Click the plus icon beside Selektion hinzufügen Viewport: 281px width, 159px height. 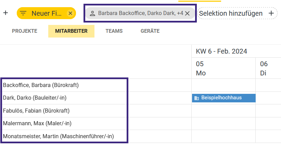271,13
